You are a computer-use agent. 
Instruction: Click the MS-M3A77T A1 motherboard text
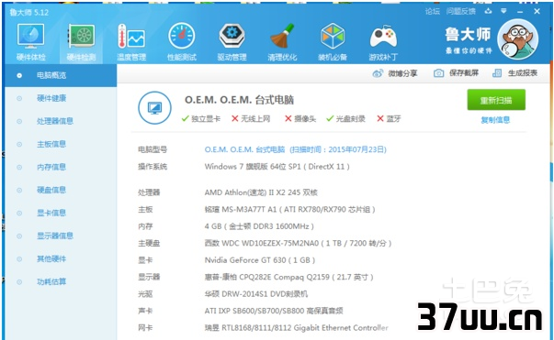(289, 210)
